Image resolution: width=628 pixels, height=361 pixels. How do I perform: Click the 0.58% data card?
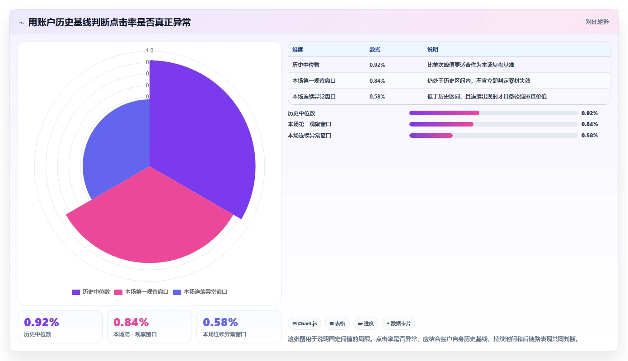click(239, 327)
